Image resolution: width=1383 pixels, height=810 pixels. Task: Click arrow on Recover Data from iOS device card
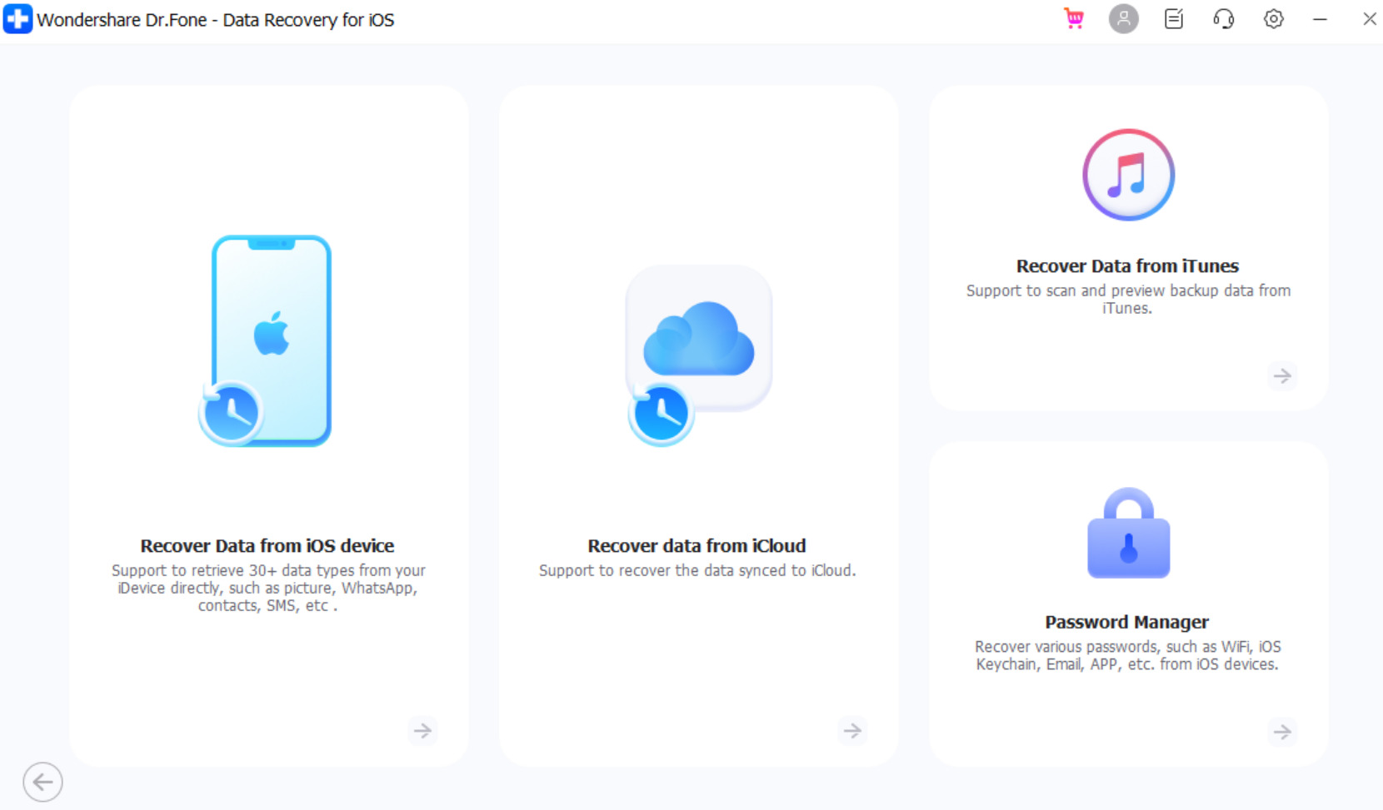click(x=423, y=731)
